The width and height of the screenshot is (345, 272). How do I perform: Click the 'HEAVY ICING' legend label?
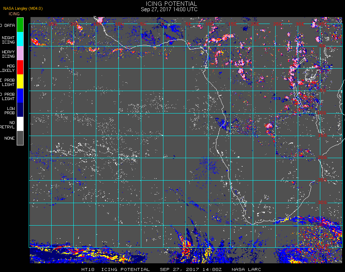8,54
